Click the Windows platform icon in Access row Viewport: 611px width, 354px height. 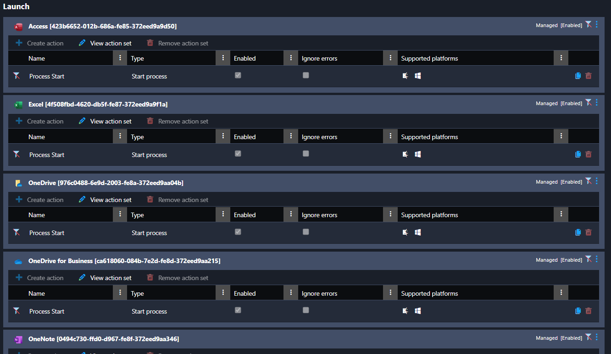point(418,76)
